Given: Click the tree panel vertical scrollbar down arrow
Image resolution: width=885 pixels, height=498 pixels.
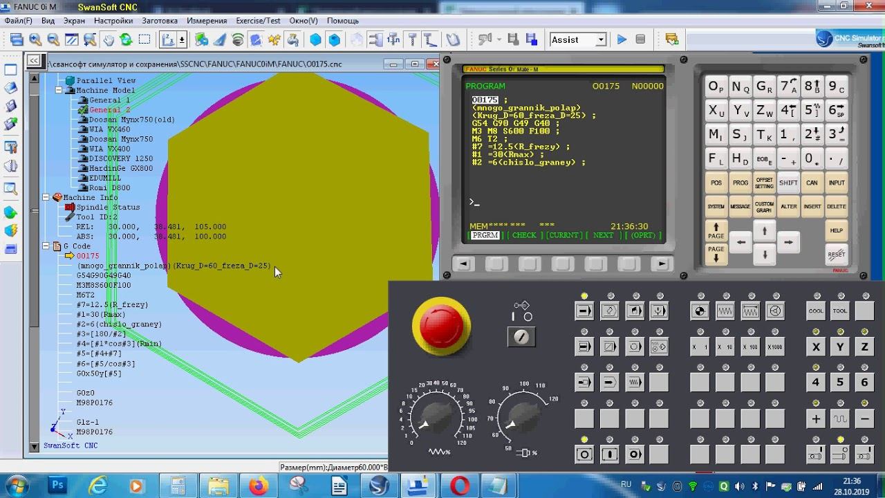Looking at the screenshot, I should pos(33,448).
